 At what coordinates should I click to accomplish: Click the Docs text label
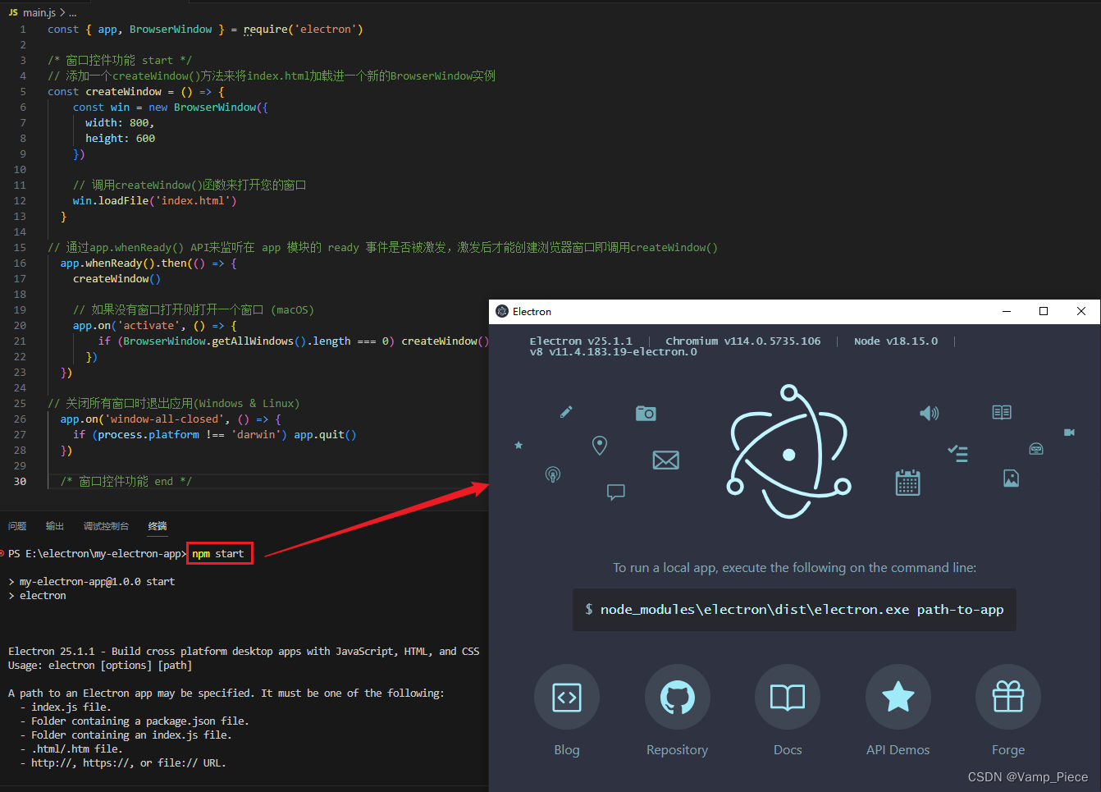tap(788, 749)
